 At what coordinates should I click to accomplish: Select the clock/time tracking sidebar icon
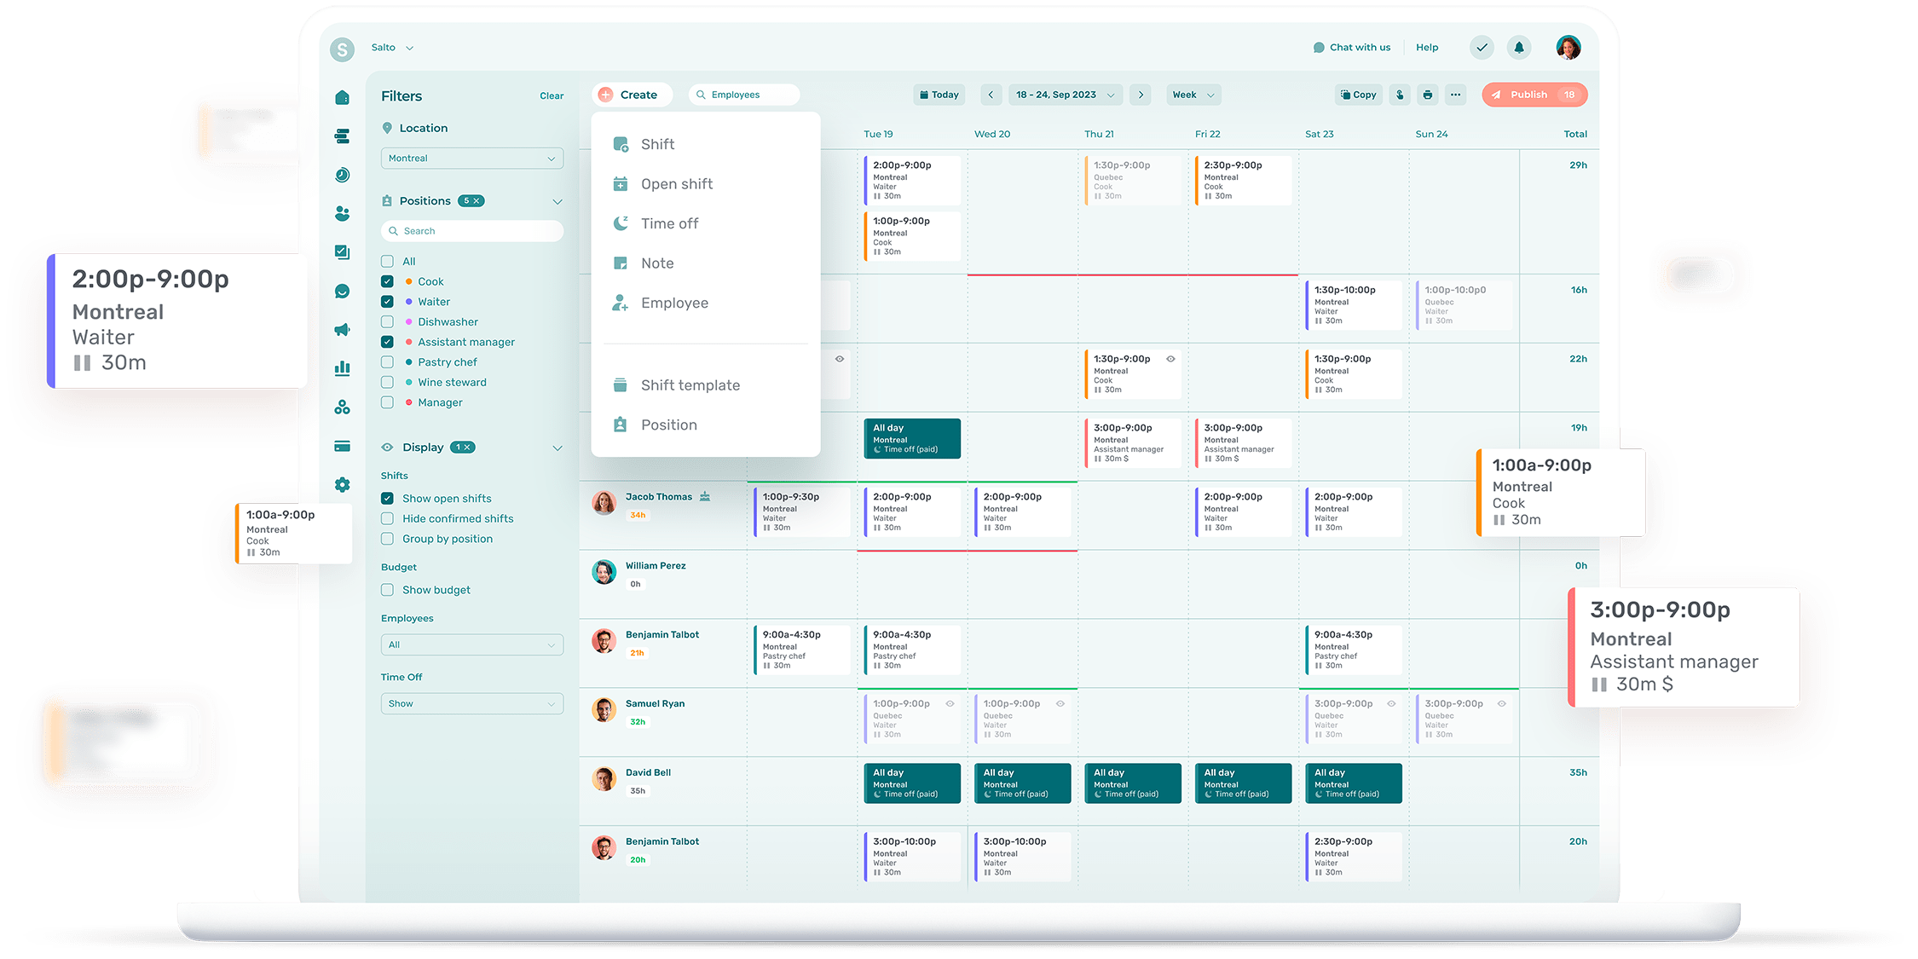pos(342,175)
